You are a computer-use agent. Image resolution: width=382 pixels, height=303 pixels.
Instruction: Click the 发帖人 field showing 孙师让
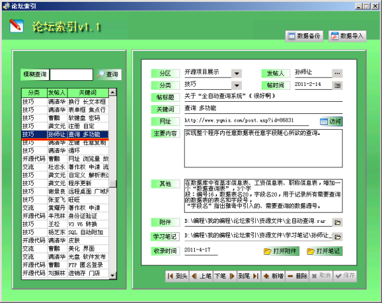tap(313, 73)
